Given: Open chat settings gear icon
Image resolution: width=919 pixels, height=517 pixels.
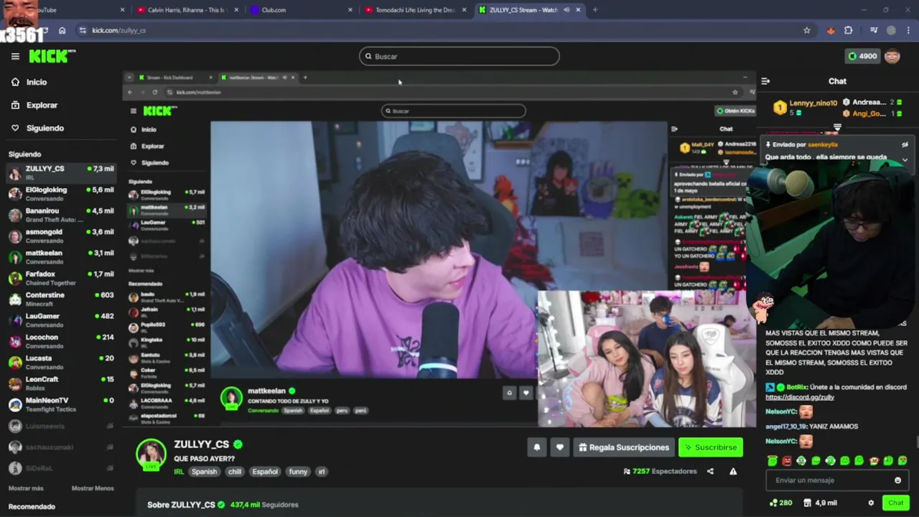Looking at the screenshot, I should tap(871, 503).
